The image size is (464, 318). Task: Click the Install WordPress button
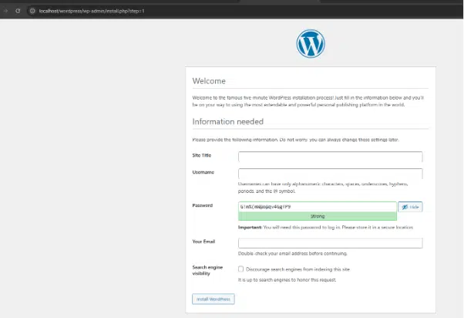coord(214,299)
